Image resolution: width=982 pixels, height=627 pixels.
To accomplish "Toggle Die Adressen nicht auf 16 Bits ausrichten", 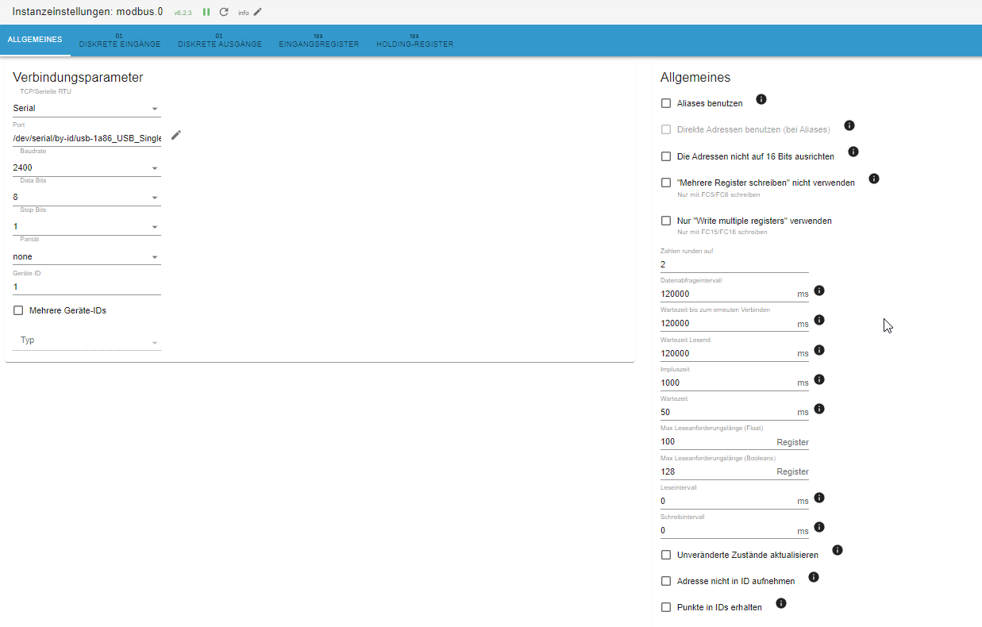I will pos(666,156).
